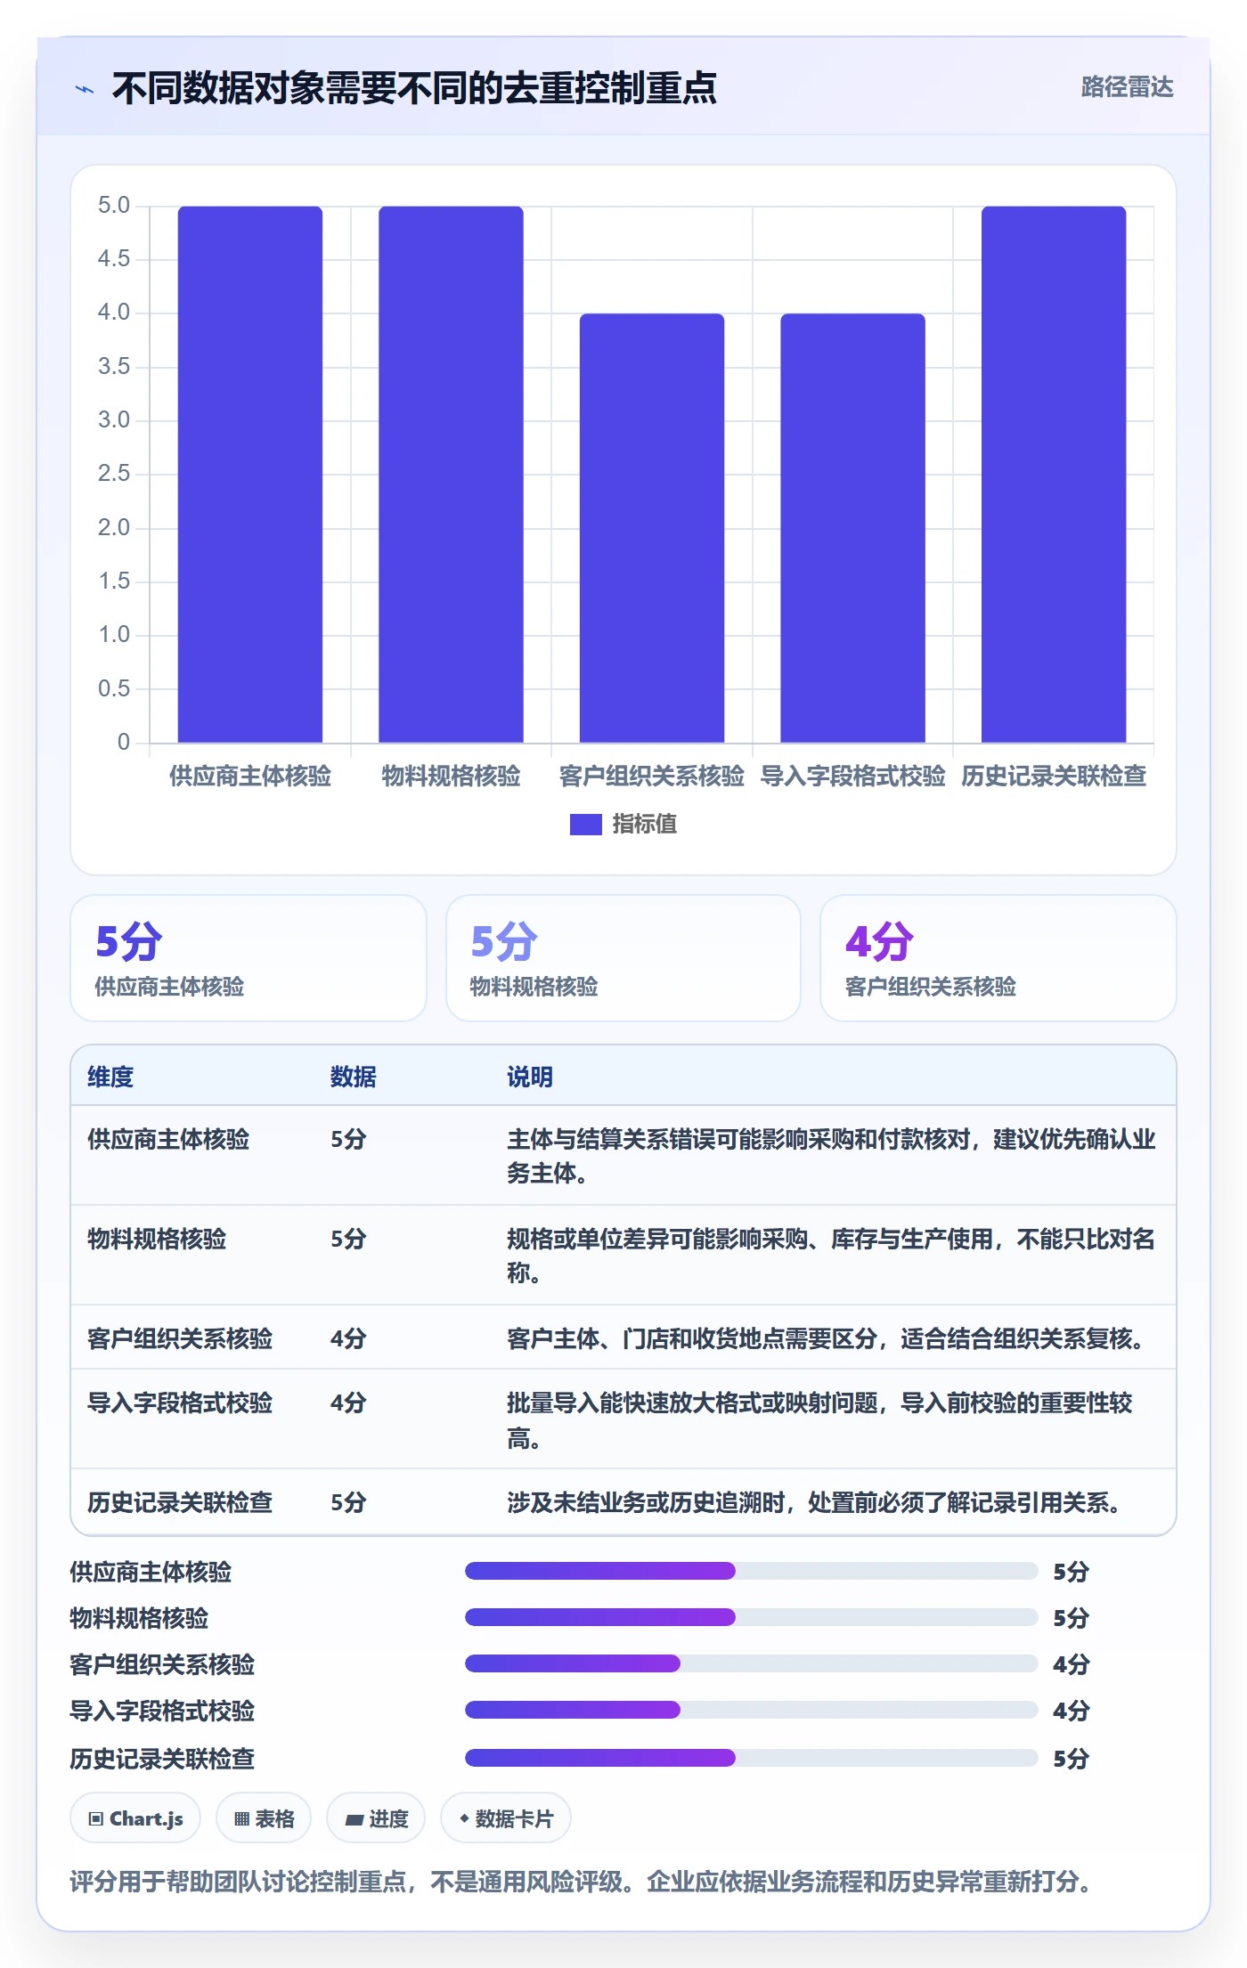
Task: Click the 4分 value in 导入字段格式校验 table row
Action: pyautogui.click(x=348, y=1403)
